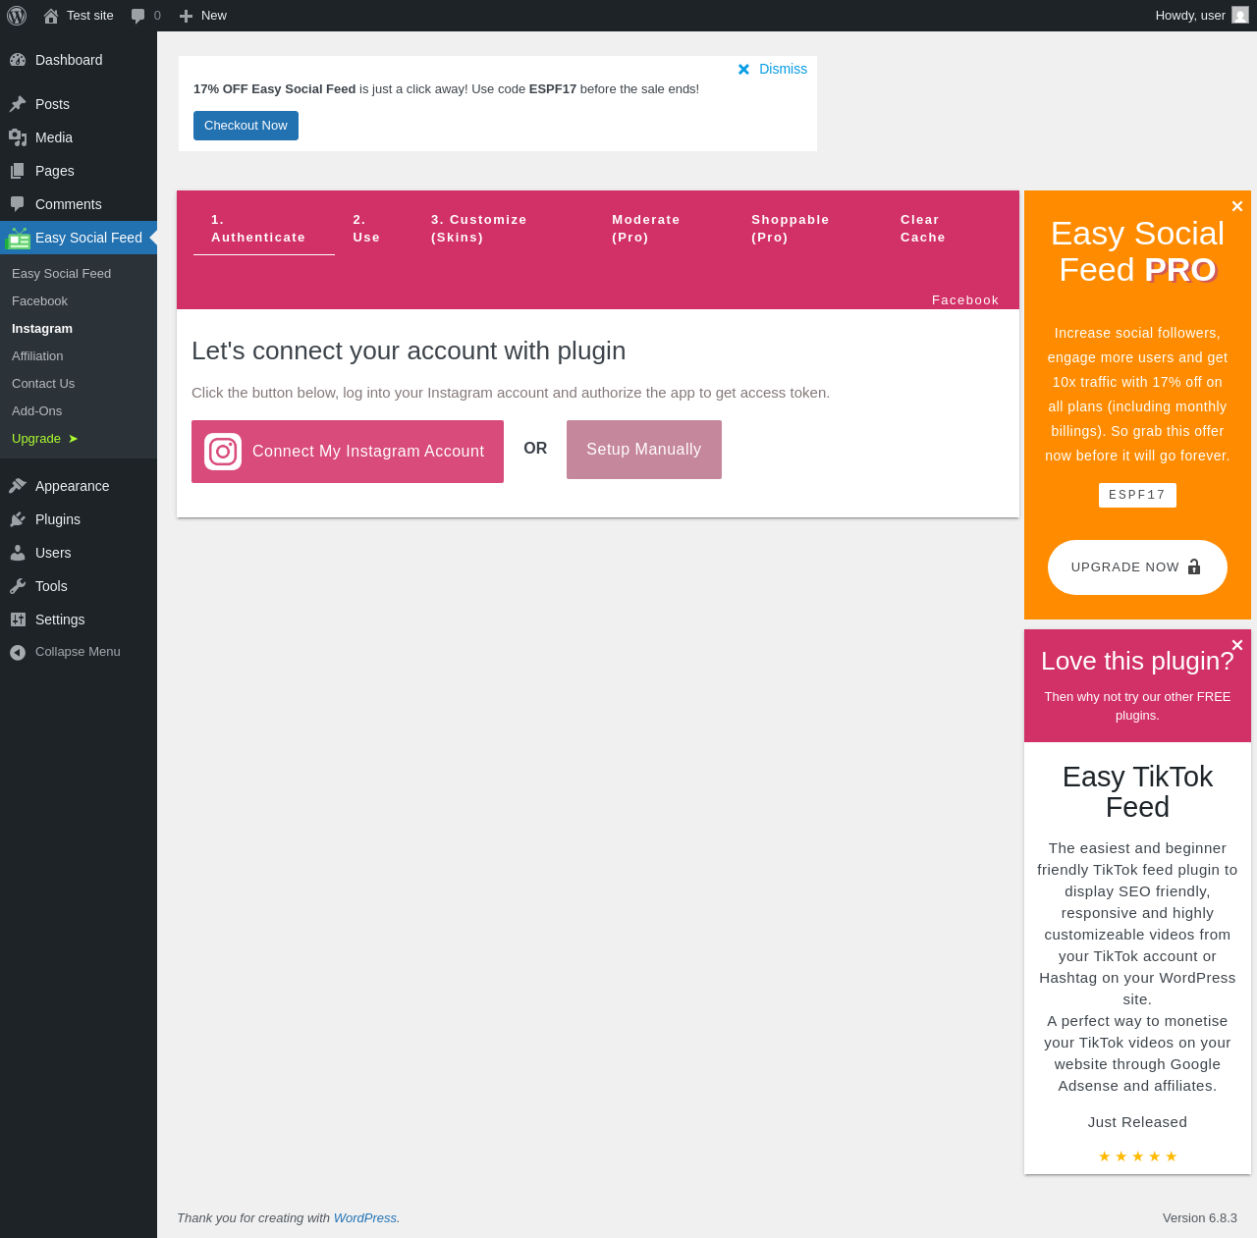Click the Dashboard menu label
Image resolution: width=1257 pixels, height=1238 pixels.
pyautogui.click(x=69, y=60)
